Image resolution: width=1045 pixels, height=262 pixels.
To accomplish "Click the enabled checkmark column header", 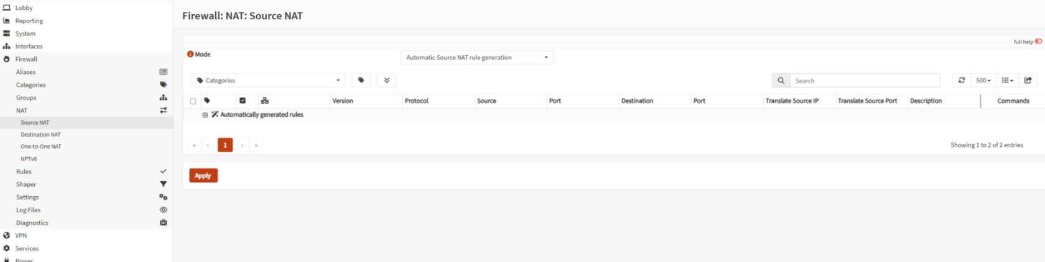I will pos(243,101).
